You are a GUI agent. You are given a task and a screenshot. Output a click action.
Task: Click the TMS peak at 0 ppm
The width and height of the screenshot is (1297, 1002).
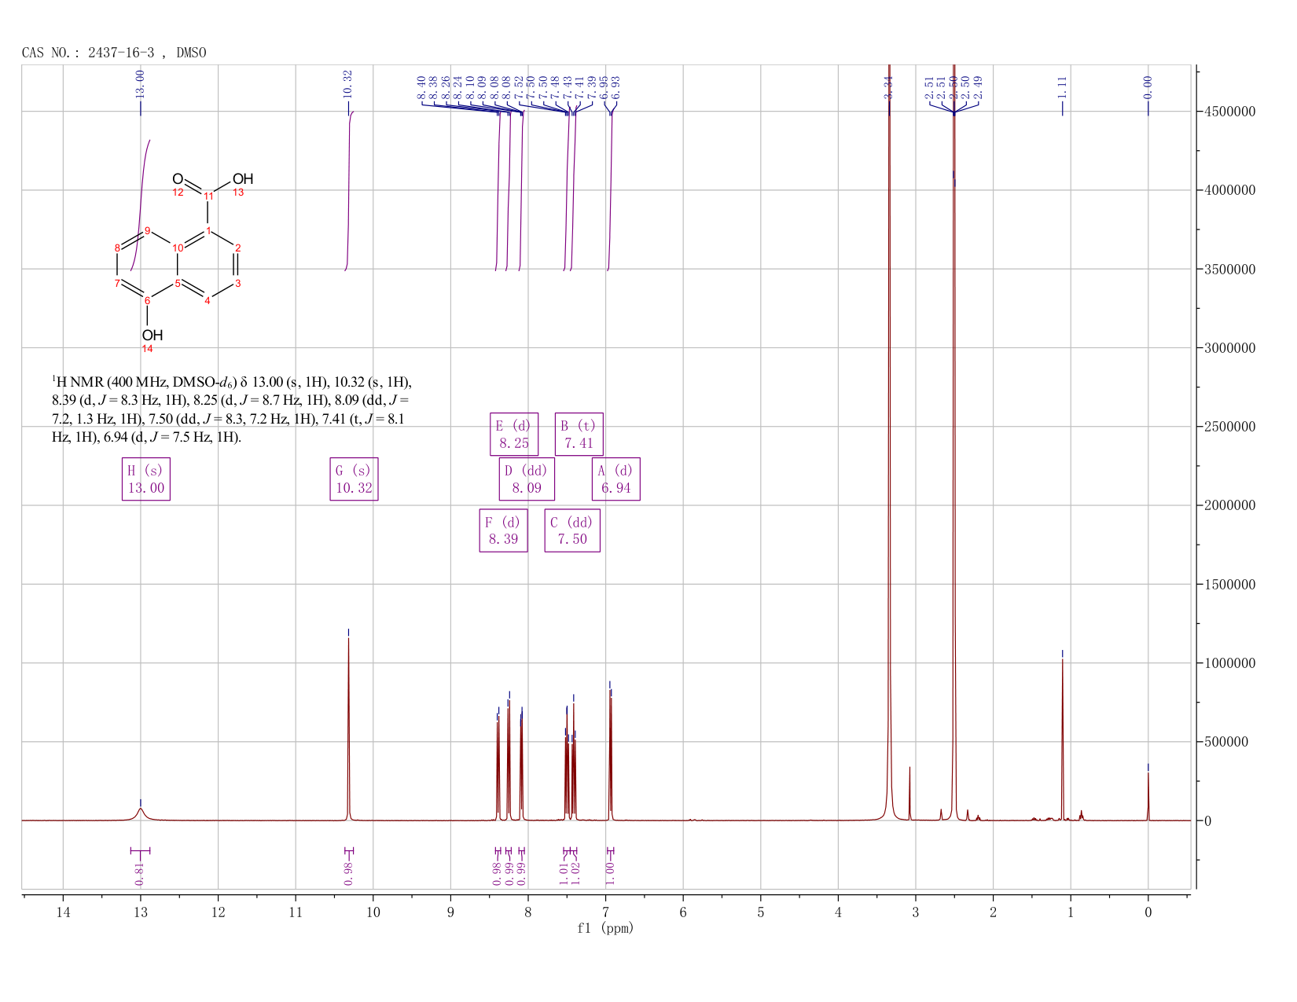click(x=1148, y=795)
